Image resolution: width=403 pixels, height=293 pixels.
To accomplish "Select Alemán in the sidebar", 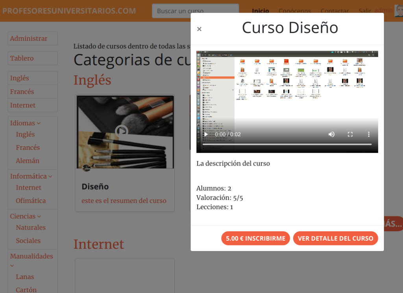I will [x=28, y=161].
